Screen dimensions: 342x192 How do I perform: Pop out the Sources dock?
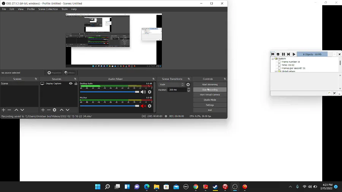(75, 79)
